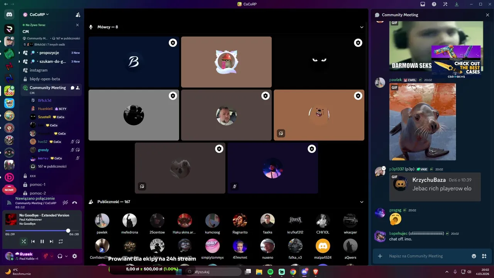Toggle noise suppression in voice connection panel

[65, 202]
